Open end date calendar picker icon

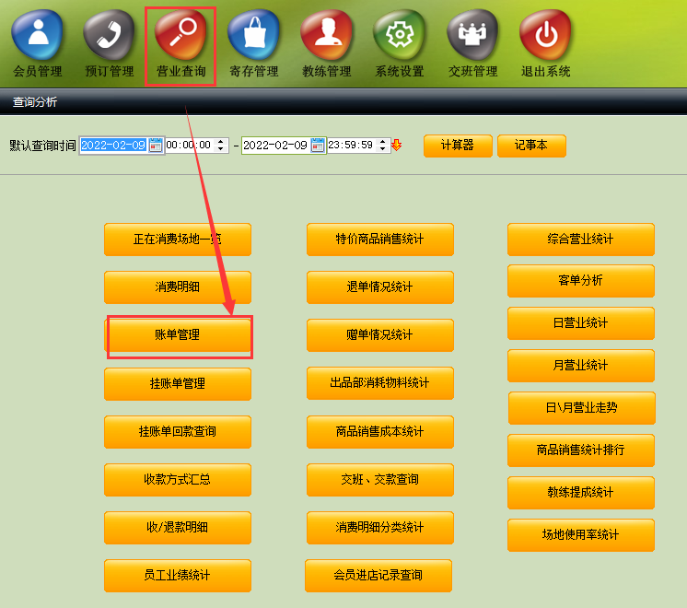(x=318, y=146)
